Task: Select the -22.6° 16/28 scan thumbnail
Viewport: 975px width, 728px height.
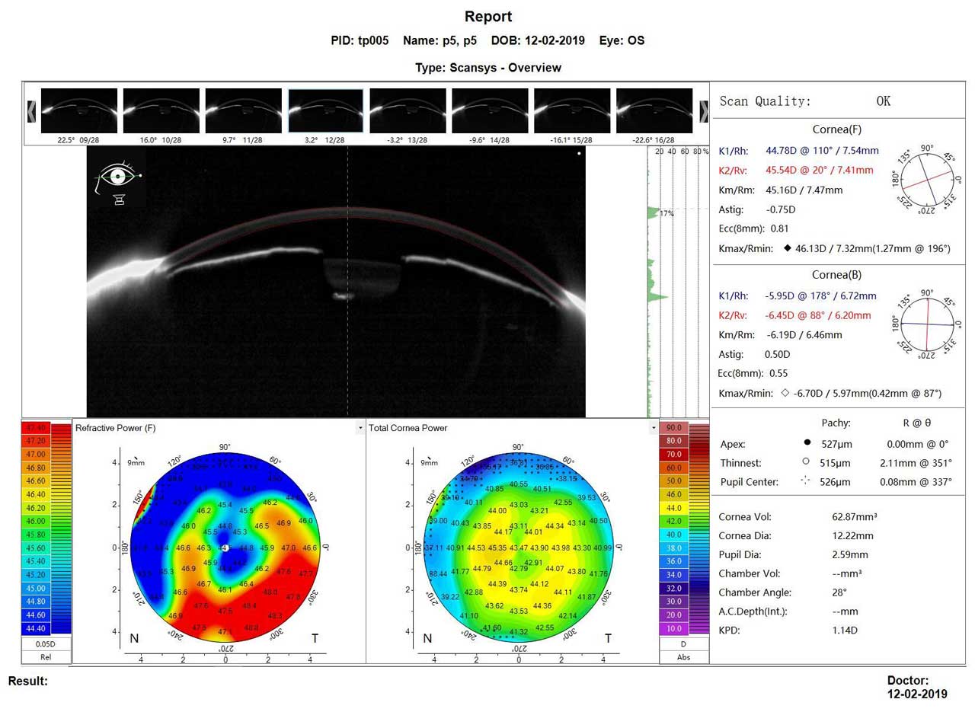Action: pyautogui.click(x=654, y=111)
